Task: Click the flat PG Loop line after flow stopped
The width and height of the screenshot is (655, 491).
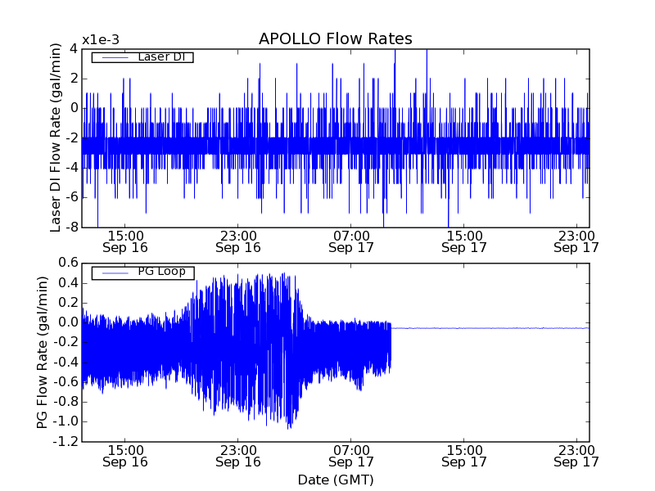Action: 490,328
